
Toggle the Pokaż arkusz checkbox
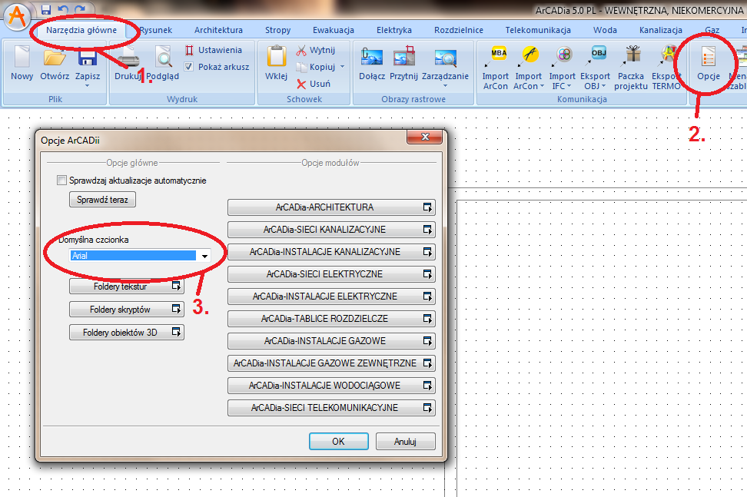(189, 67)
